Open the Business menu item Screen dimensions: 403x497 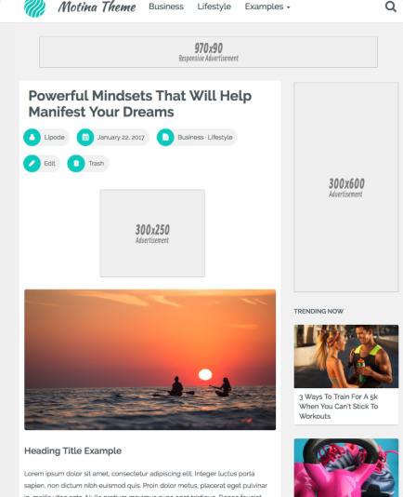coord(166,7)
